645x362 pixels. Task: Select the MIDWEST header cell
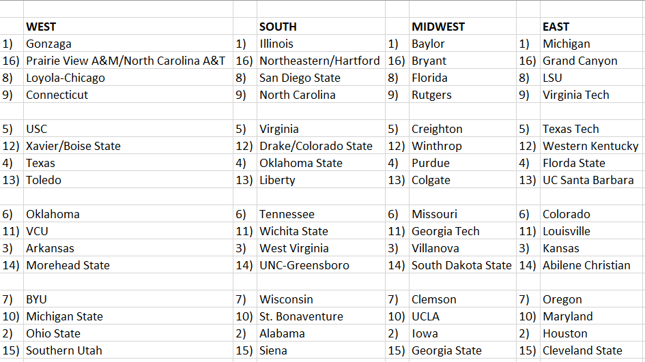438,27
